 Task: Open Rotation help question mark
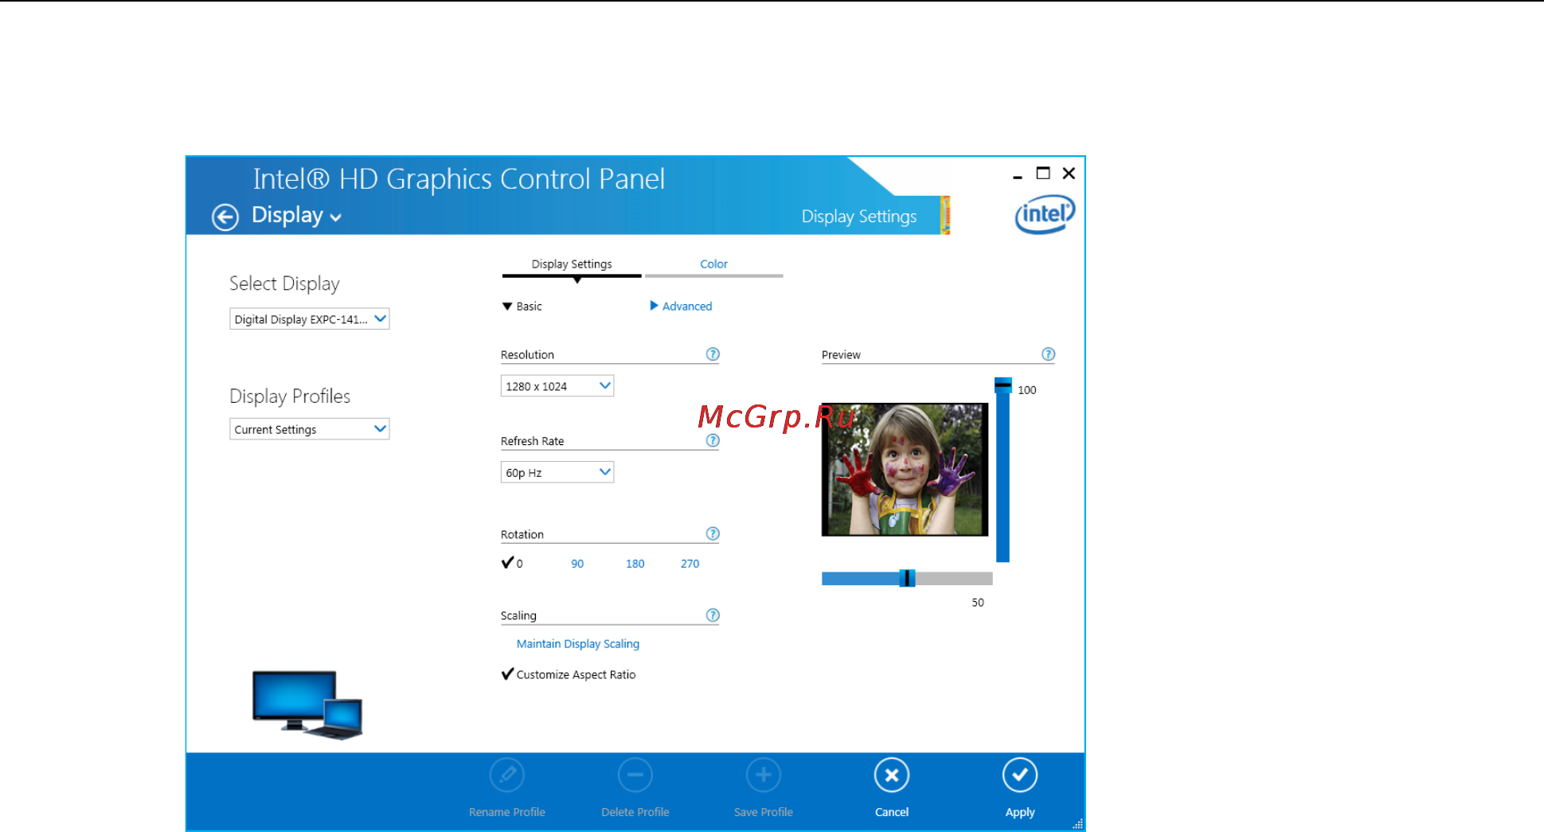713,533
